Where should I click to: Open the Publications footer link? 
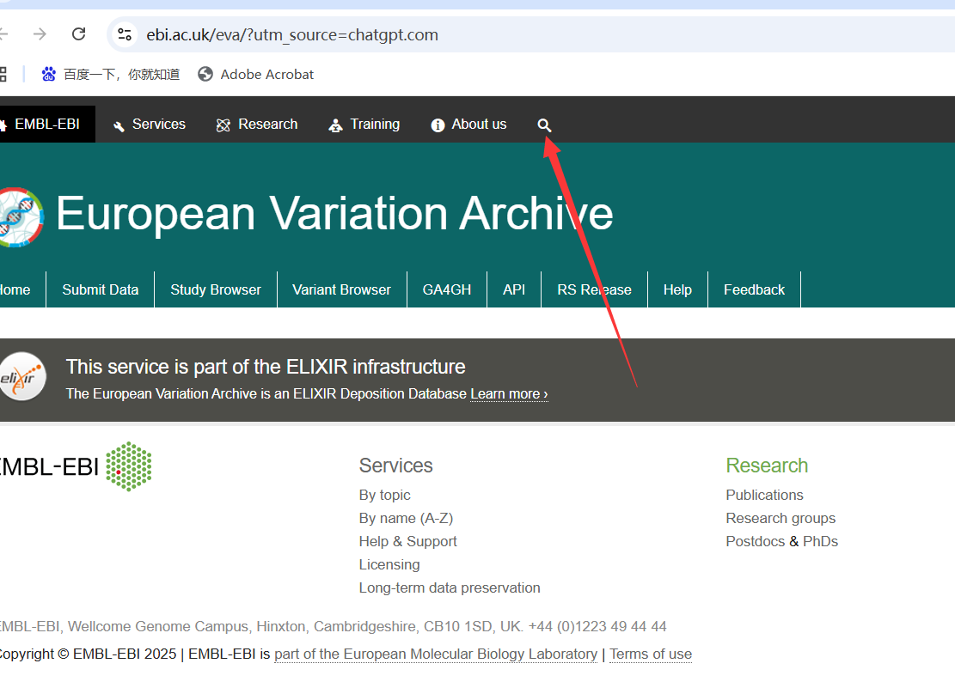764,495
